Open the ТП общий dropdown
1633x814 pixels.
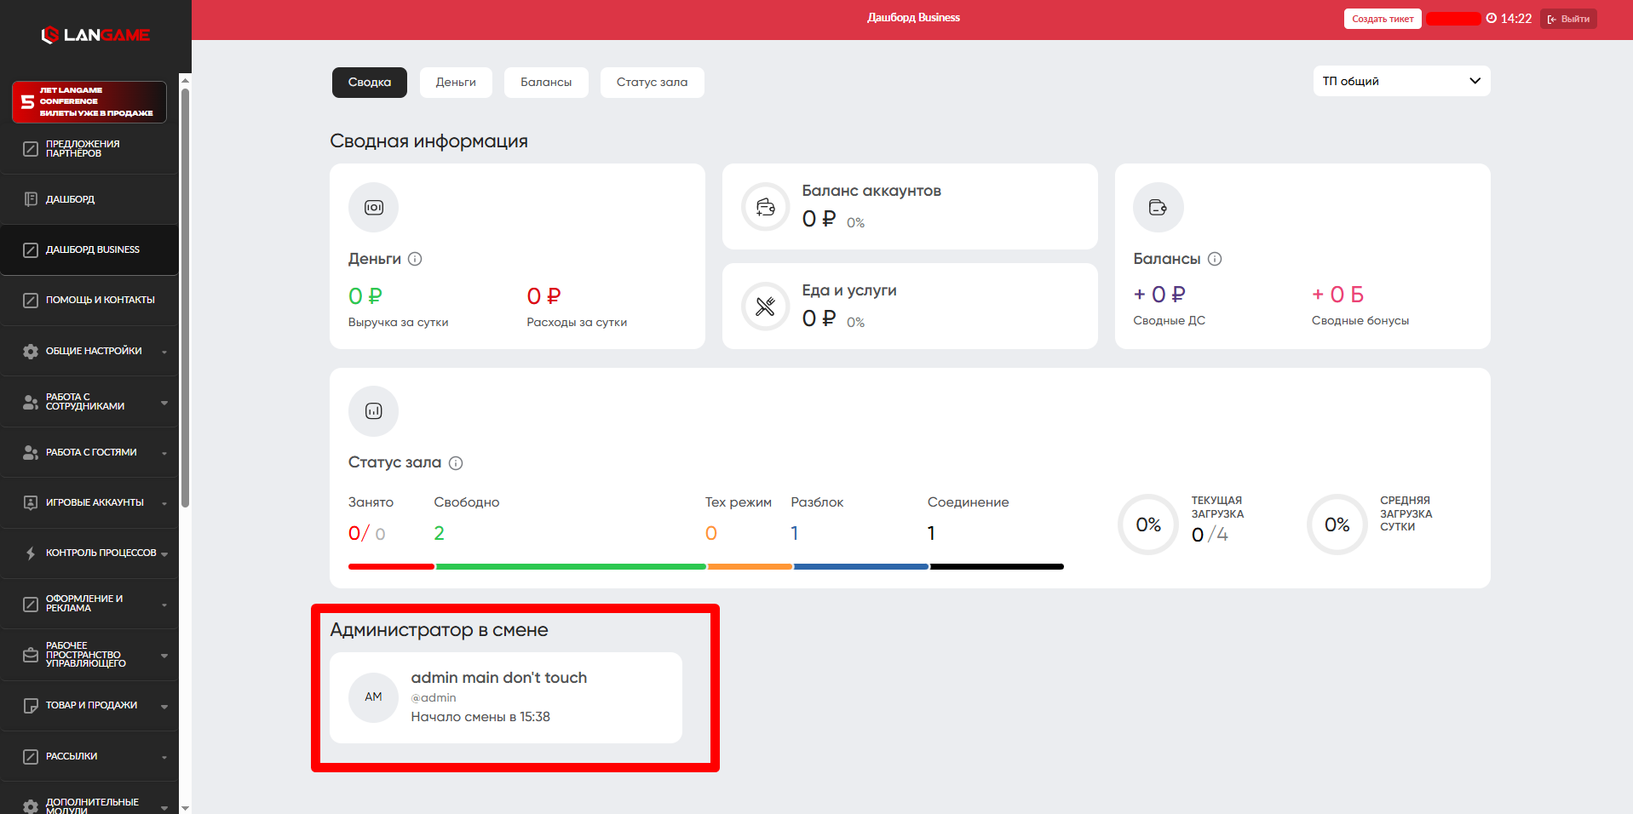[x=1400, y=81]
